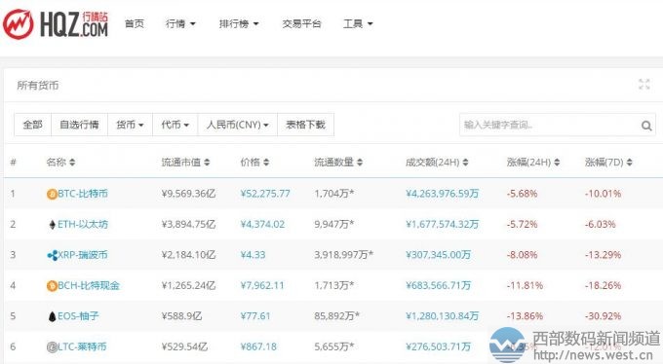Click ETH price ¥4,374.02

coord(262,224)
